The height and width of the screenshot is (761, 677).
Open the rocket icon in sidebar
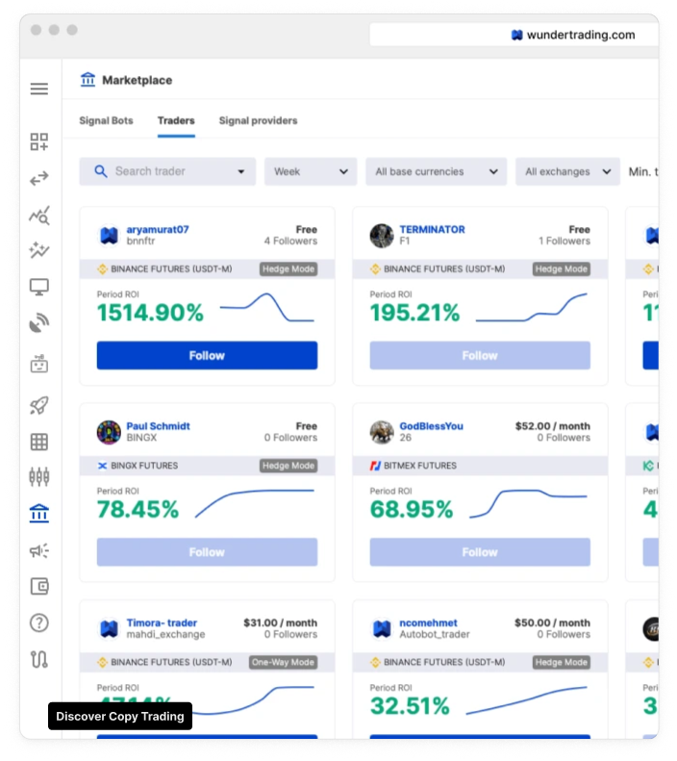39,406
